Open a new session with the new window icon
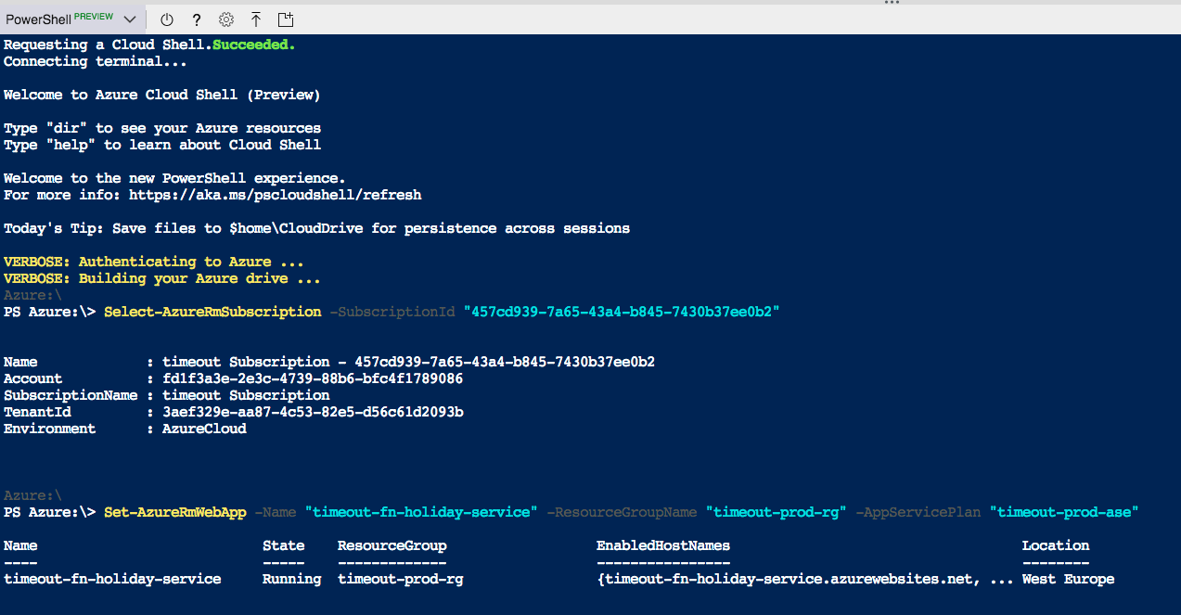1181x615 pixels. coord(286,19)
